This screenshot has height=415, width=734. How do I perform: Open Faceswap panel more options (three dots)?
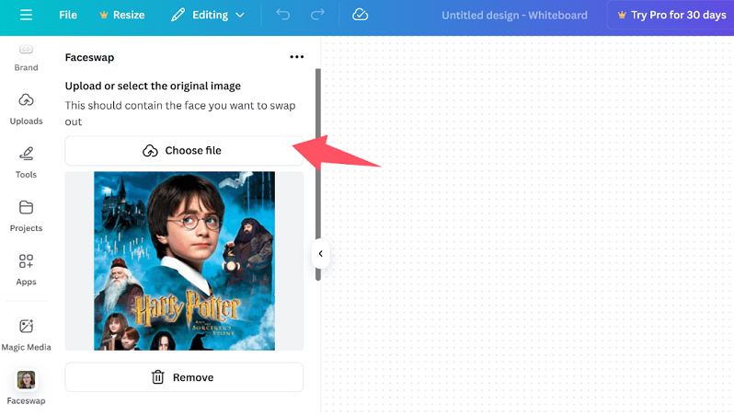coord(297,57)
